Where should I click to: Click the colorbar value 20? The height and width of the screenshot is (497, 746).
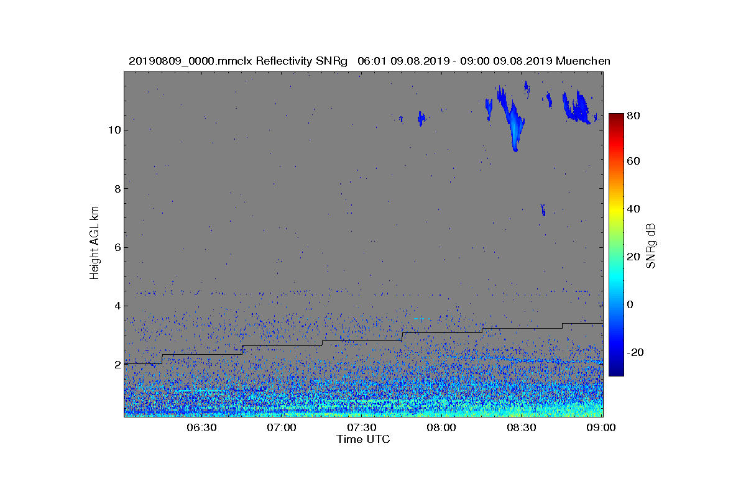635,257
